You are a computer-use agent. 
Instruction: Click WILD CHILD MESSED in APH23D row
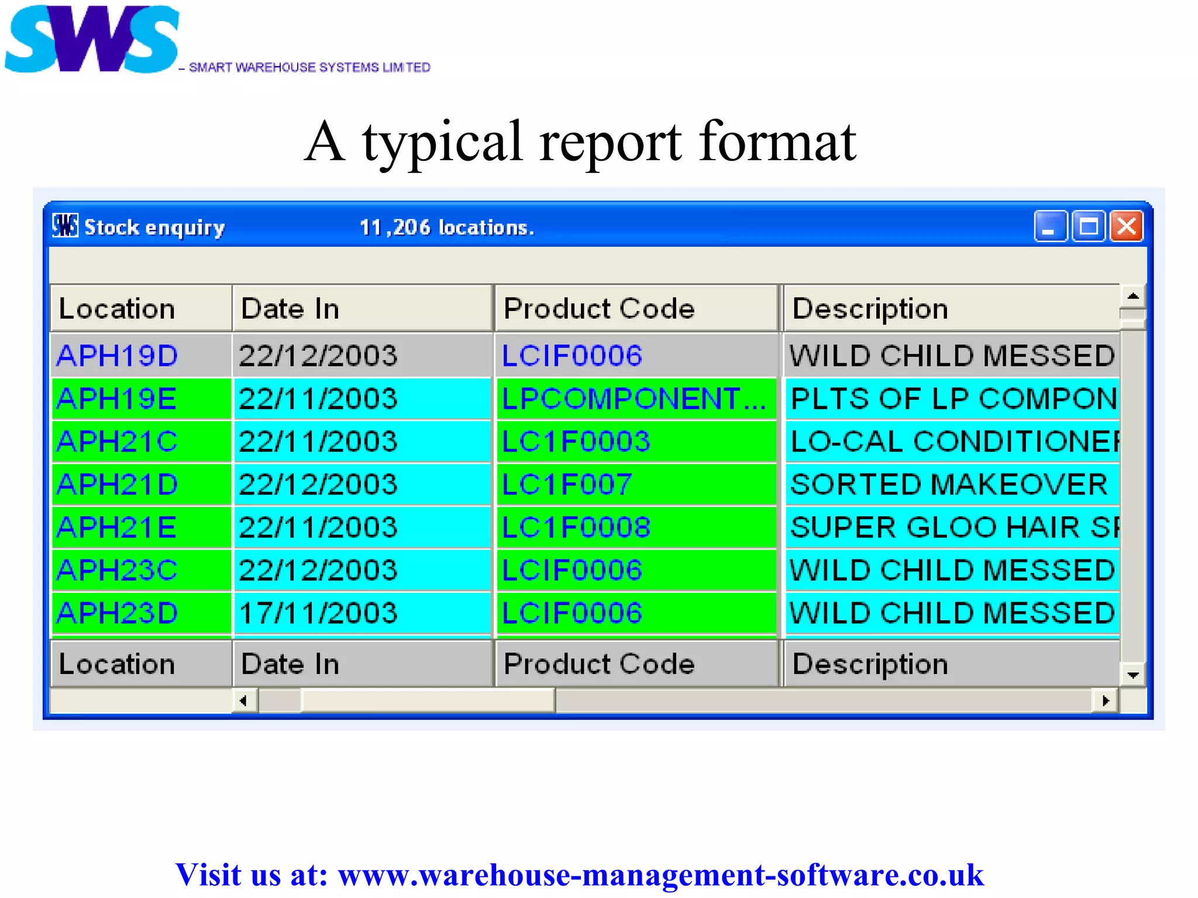click(952, 613)
